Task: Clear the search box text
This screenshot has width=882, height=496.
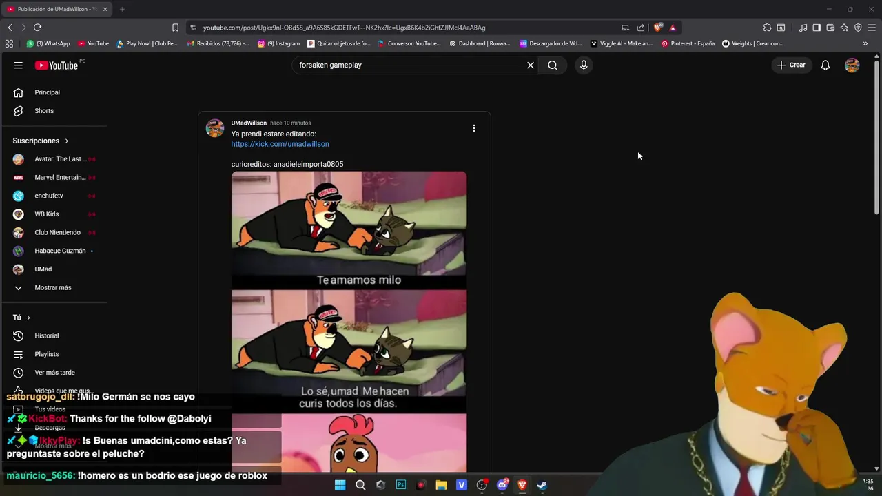Action: 531,65
